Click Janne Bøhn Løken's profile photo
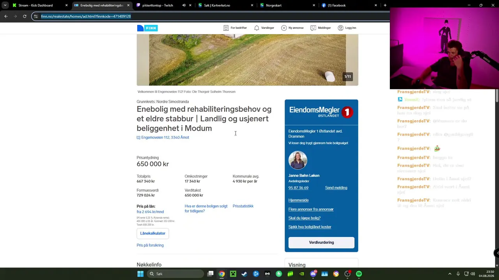Viewport: 499px width, 280px height. [x=298, y=160]
